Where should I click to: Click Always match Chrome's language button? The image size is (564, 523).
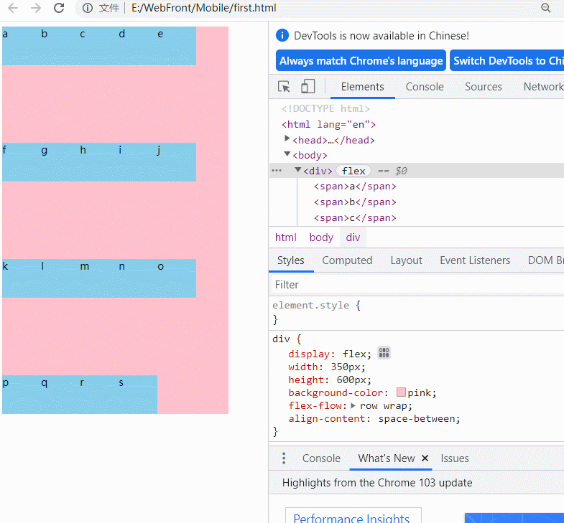click(x=361, y=60)
